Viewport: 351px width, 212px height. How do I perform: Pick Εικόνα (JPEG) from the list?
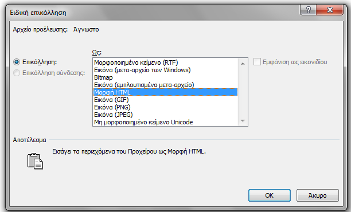(165, 115)
